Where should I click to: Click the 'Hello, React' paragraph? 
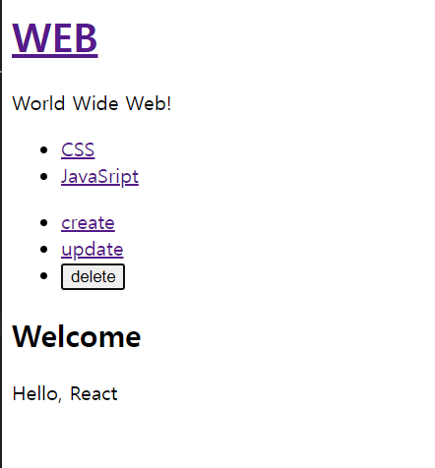click(x=65, y=393)
